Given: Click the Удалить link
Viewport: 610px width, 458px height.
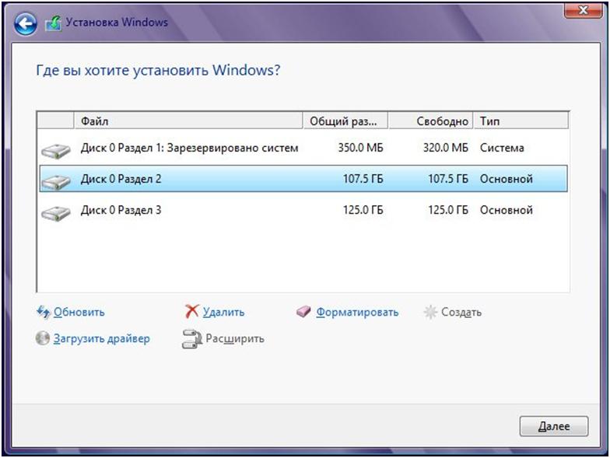Looking at the screenshot, I should (224, 313).
